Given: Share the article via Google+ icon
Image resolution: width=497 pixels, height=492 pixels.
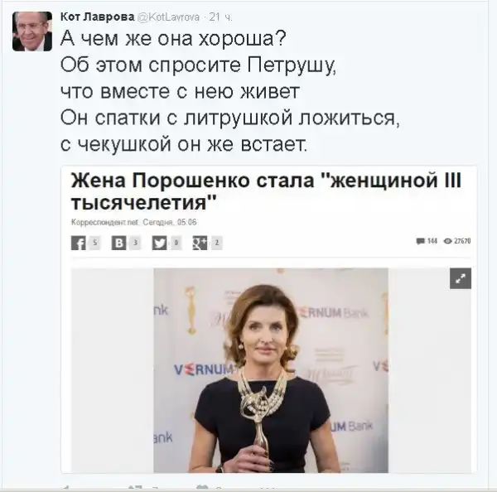Looking at the screenshot, I should point(200,244).
